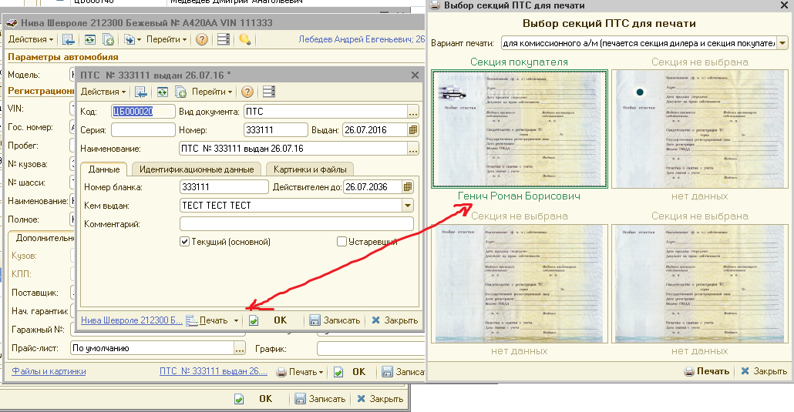Click refresh icon in car window toolbar
The height and width of the screenshot is (412, 794).
point(89,39)
